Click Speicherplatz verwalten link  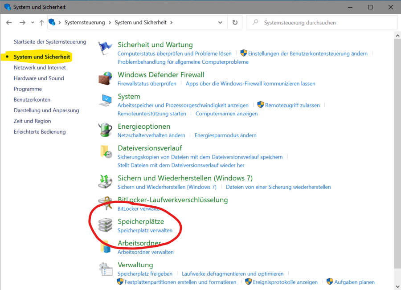click(x=145, y=230)
